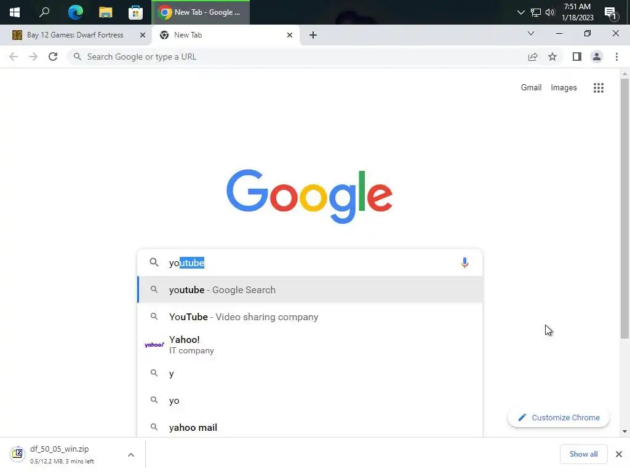Screen dimensions: 630x472
Task: Open the tab search dropdown
Action: [531, 33]
